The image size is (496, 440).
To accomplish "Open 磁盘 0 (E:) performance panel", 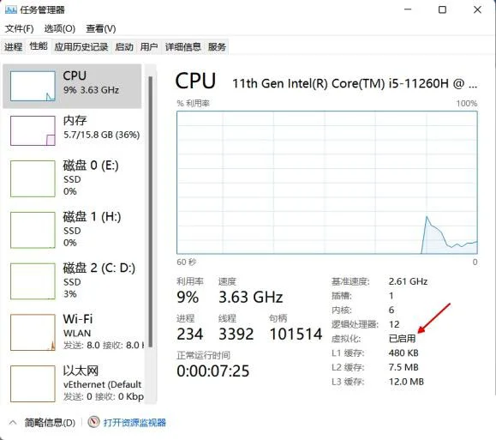I will coord(73,178).
